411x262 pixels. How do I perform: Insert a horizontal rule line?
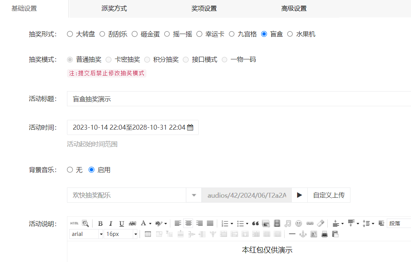(292, 234)
